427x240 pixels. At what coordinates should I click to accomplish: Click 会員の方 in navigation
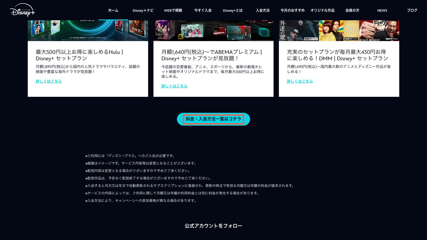tap(352, 10)
